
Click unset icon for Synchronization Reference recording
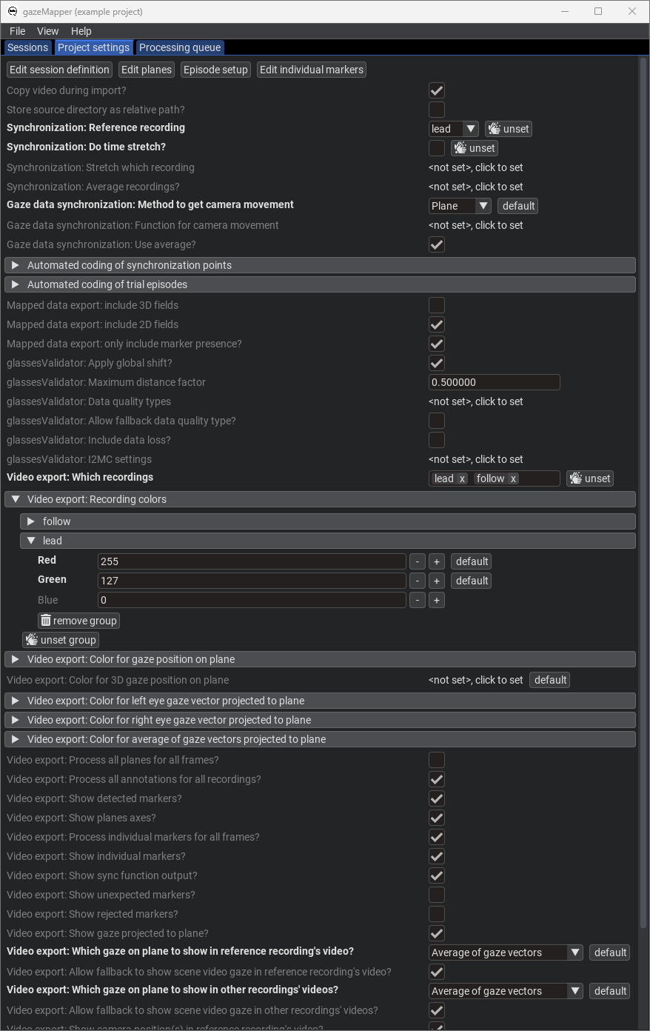(x=495, y=129)
